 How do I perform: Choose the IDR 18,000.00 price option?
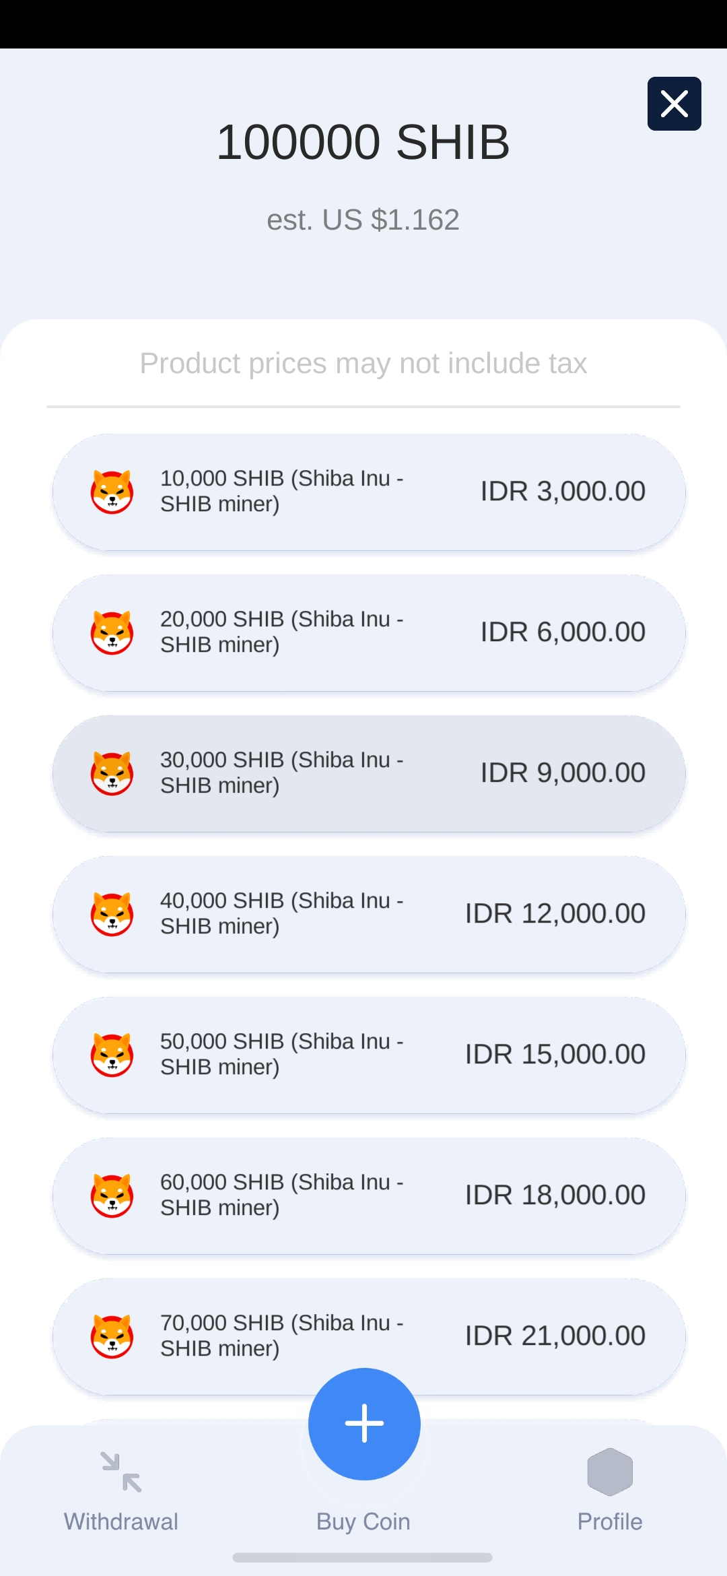coord(555,1195)
